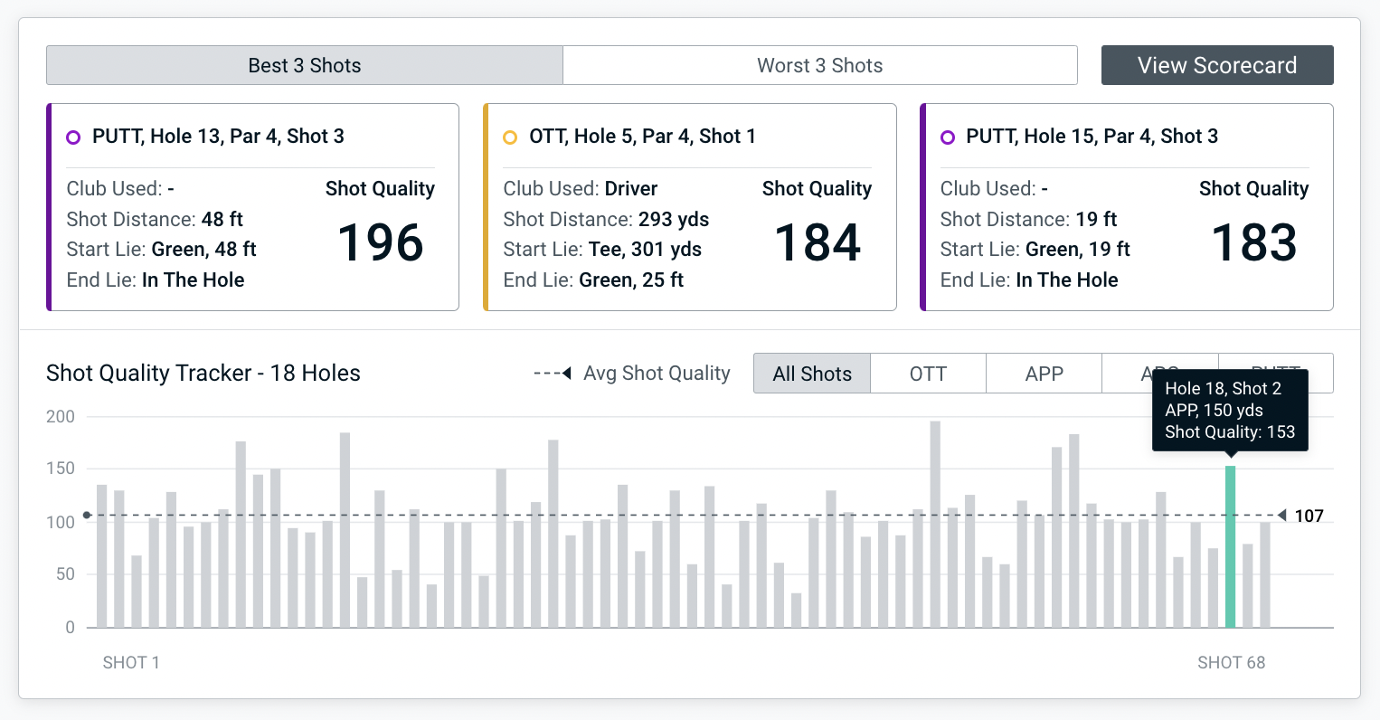Click the tallest bar in the tracker chart
Viewport: 1380px width, 720px height.
click(x=935, y=525)
